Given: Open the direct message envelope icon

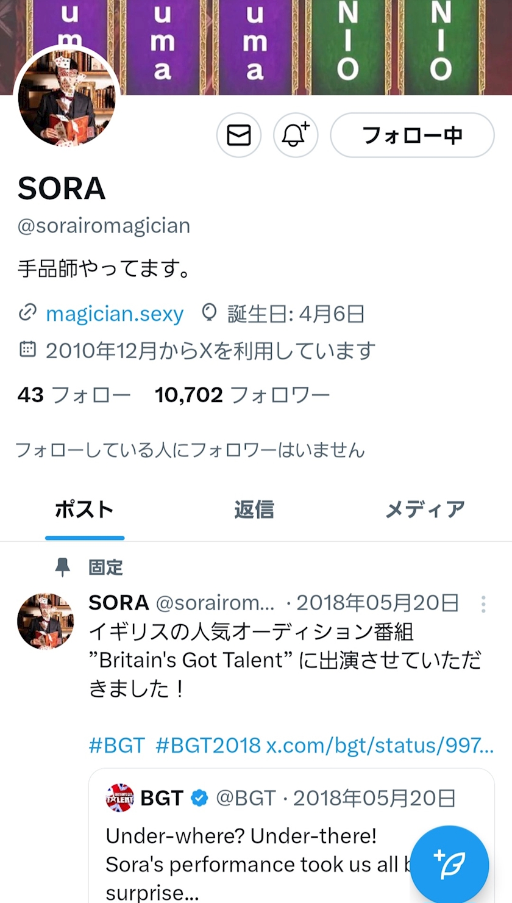Looking at the screenshot, I should (x=239, y=135).
